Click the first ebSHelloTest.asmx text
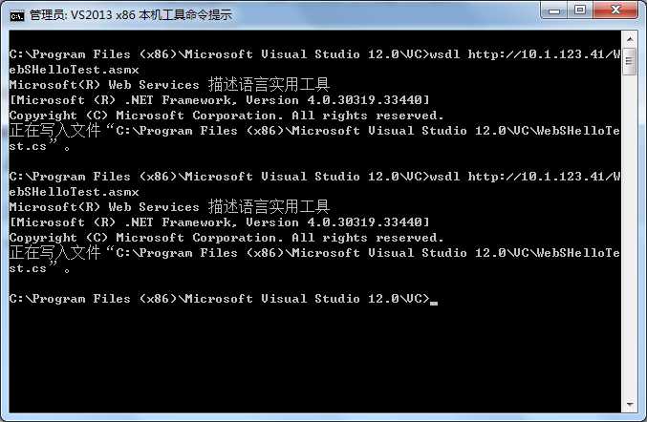This screenshot has height=422, width=647. pos(75,70)
